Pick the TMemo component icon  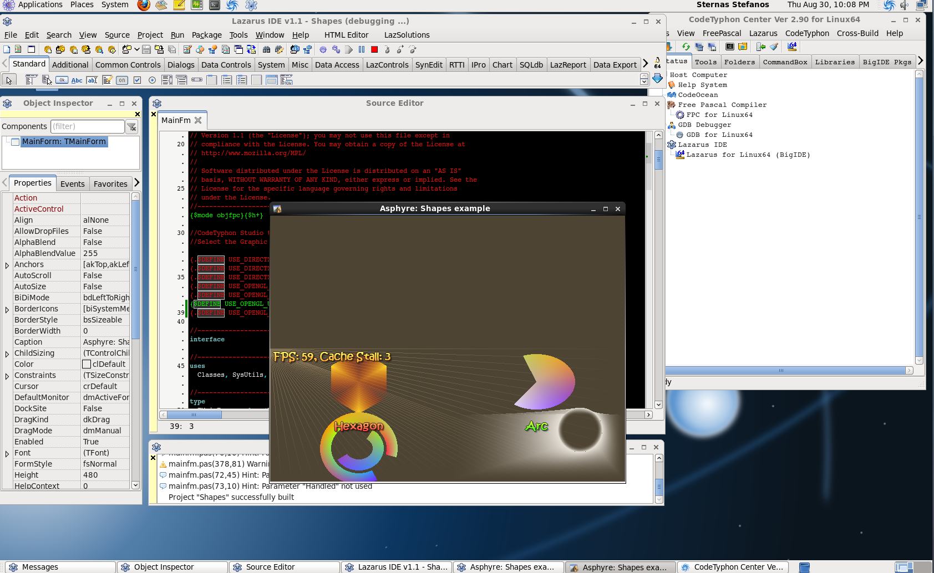tap(107, 80)
